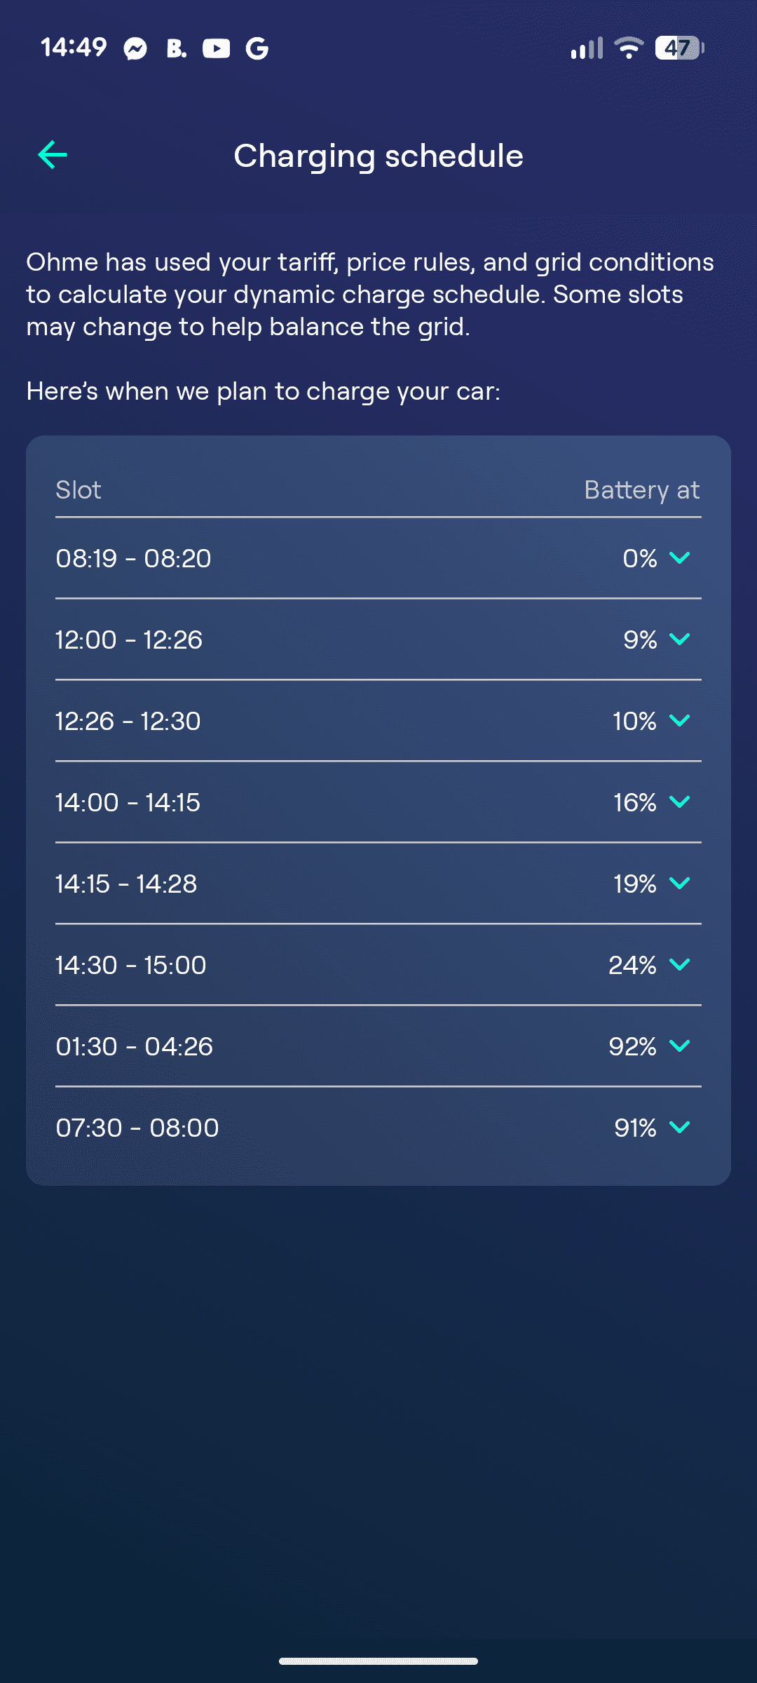Expand the 14:00 - 14:15 slot chevron
This screenshot has height=1683, width=757.
679,802
